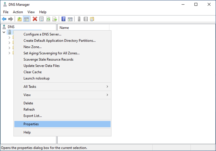Screen dimensions: 216x151
Task: Click the gray Forward arrow in toolbar
Action: pyautogui.click(x=11, y=19)
